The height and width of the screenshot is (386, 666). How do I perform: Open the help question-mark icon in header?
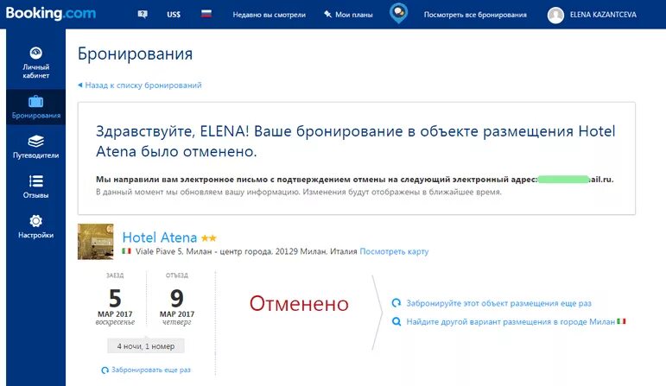(143, 15)
